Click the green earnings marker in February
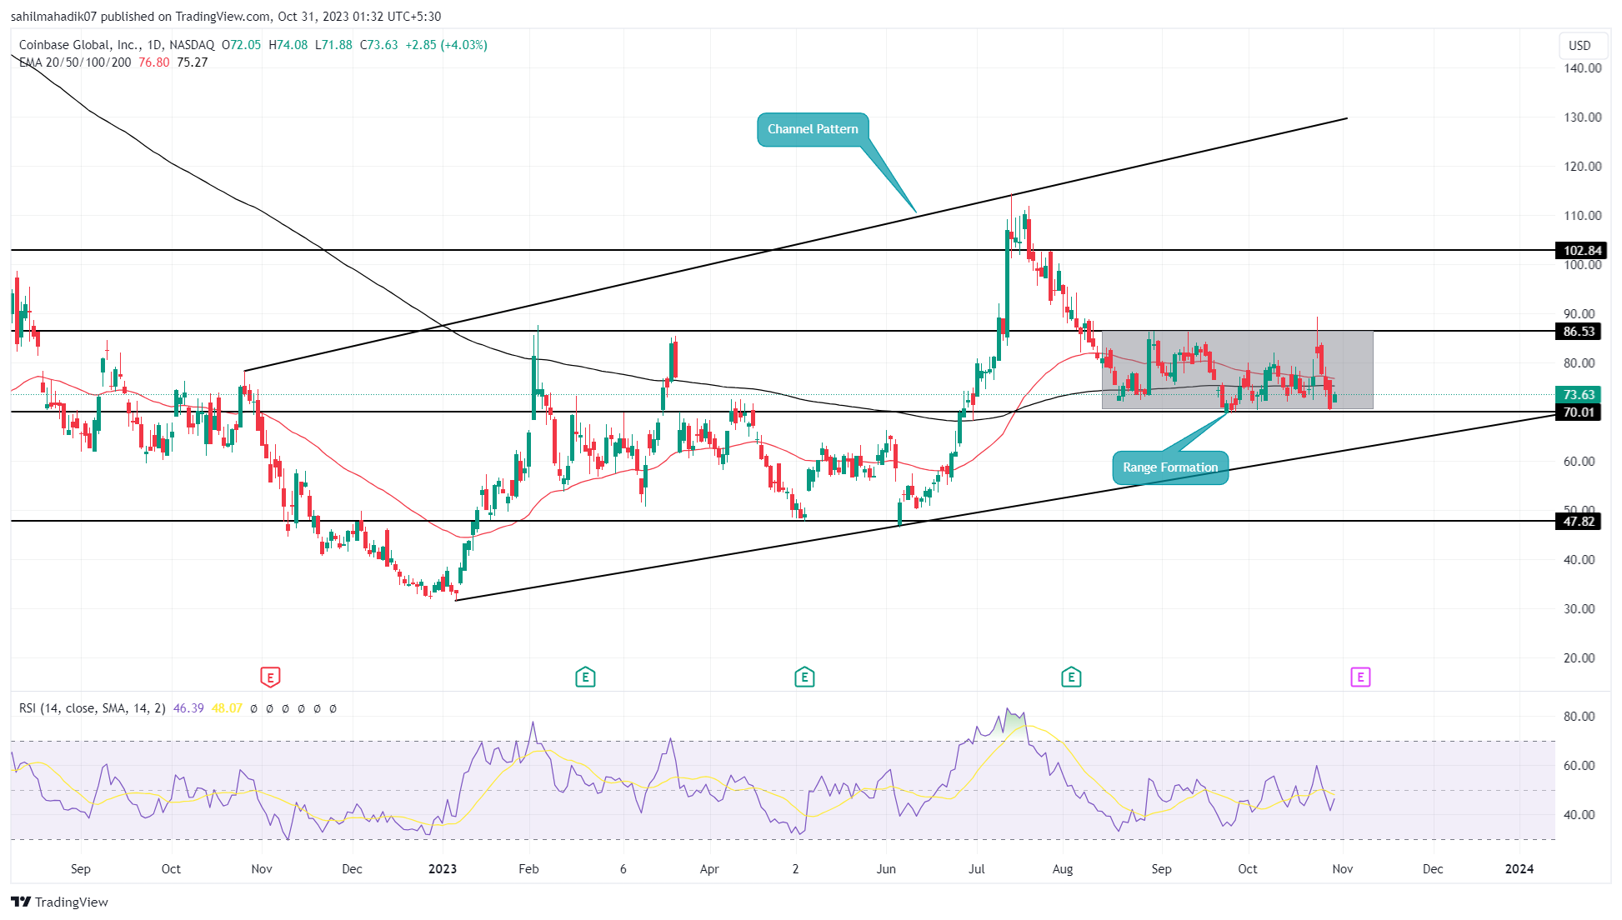The height and width of the screenshot is (920, 1622). point(585,677)
